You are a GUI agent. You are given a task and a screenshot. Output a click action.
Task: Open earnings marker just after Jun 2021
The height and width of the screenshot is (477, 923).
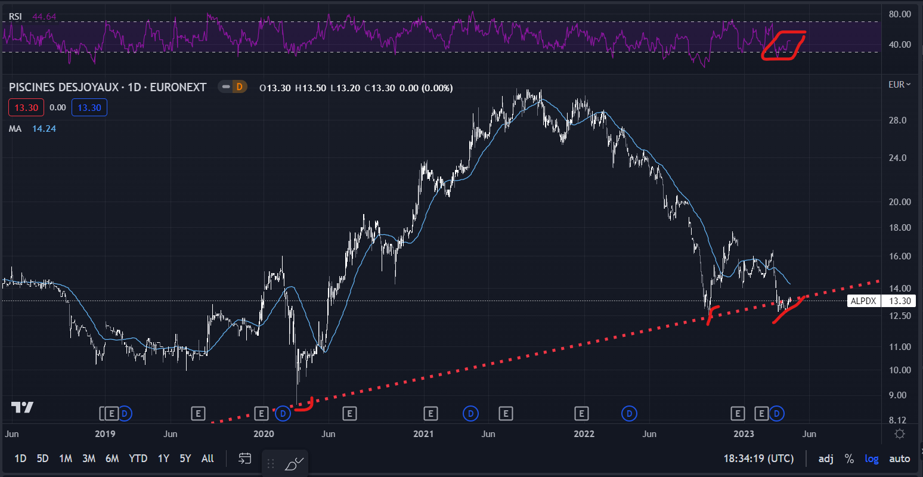(x=506, y=413)
